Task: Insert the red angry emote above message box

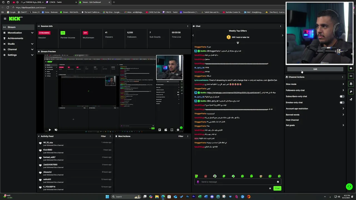Action: point(206,176)
